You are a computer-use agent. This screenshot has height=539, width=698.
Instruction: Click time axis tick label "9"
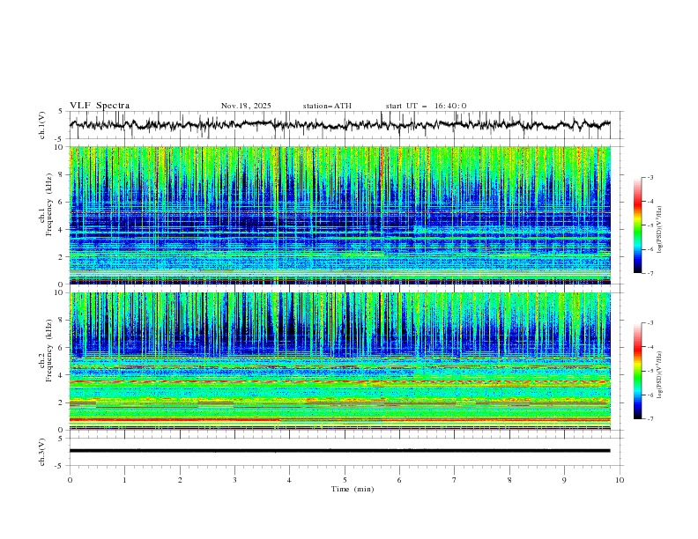point(564,480)
